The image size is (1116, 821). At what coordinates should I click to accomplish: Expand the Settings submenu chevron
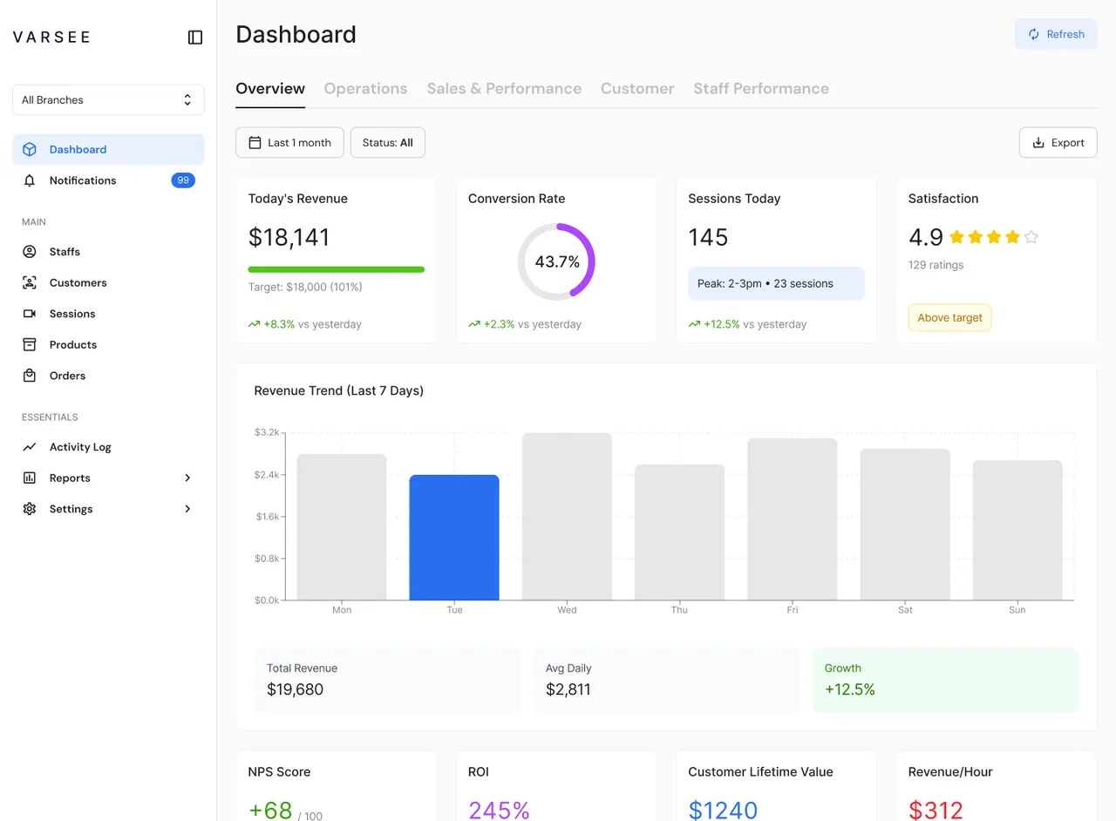[x=187, y=509]
